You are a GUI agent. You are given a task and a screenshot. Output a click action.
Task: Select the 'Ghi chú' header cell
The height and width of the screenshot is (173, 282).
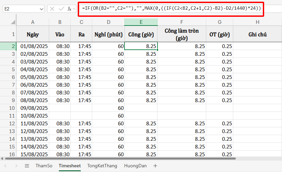click(257, 34)
